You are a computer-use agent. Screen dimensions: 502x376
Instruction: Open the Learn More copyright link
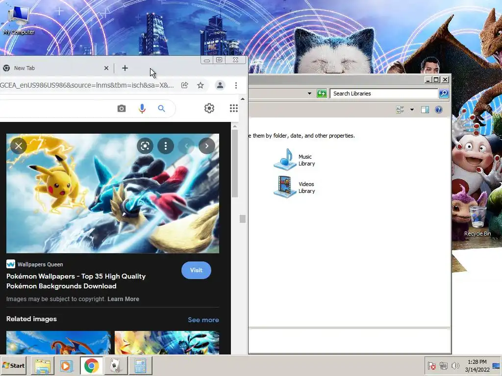point(123,299)
